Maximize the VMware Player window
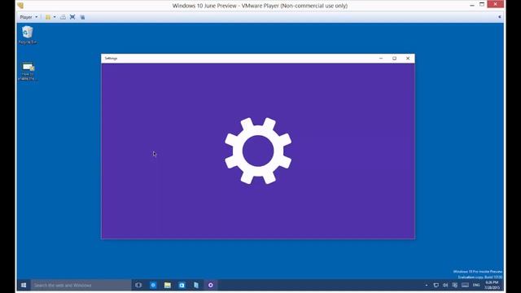 (x=482, y=5)
